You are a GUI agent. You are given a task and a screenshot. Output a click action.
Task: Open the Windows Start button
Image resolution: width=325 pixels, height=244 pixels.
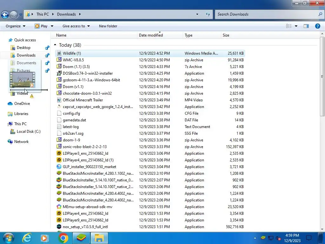tap(8, 238)
